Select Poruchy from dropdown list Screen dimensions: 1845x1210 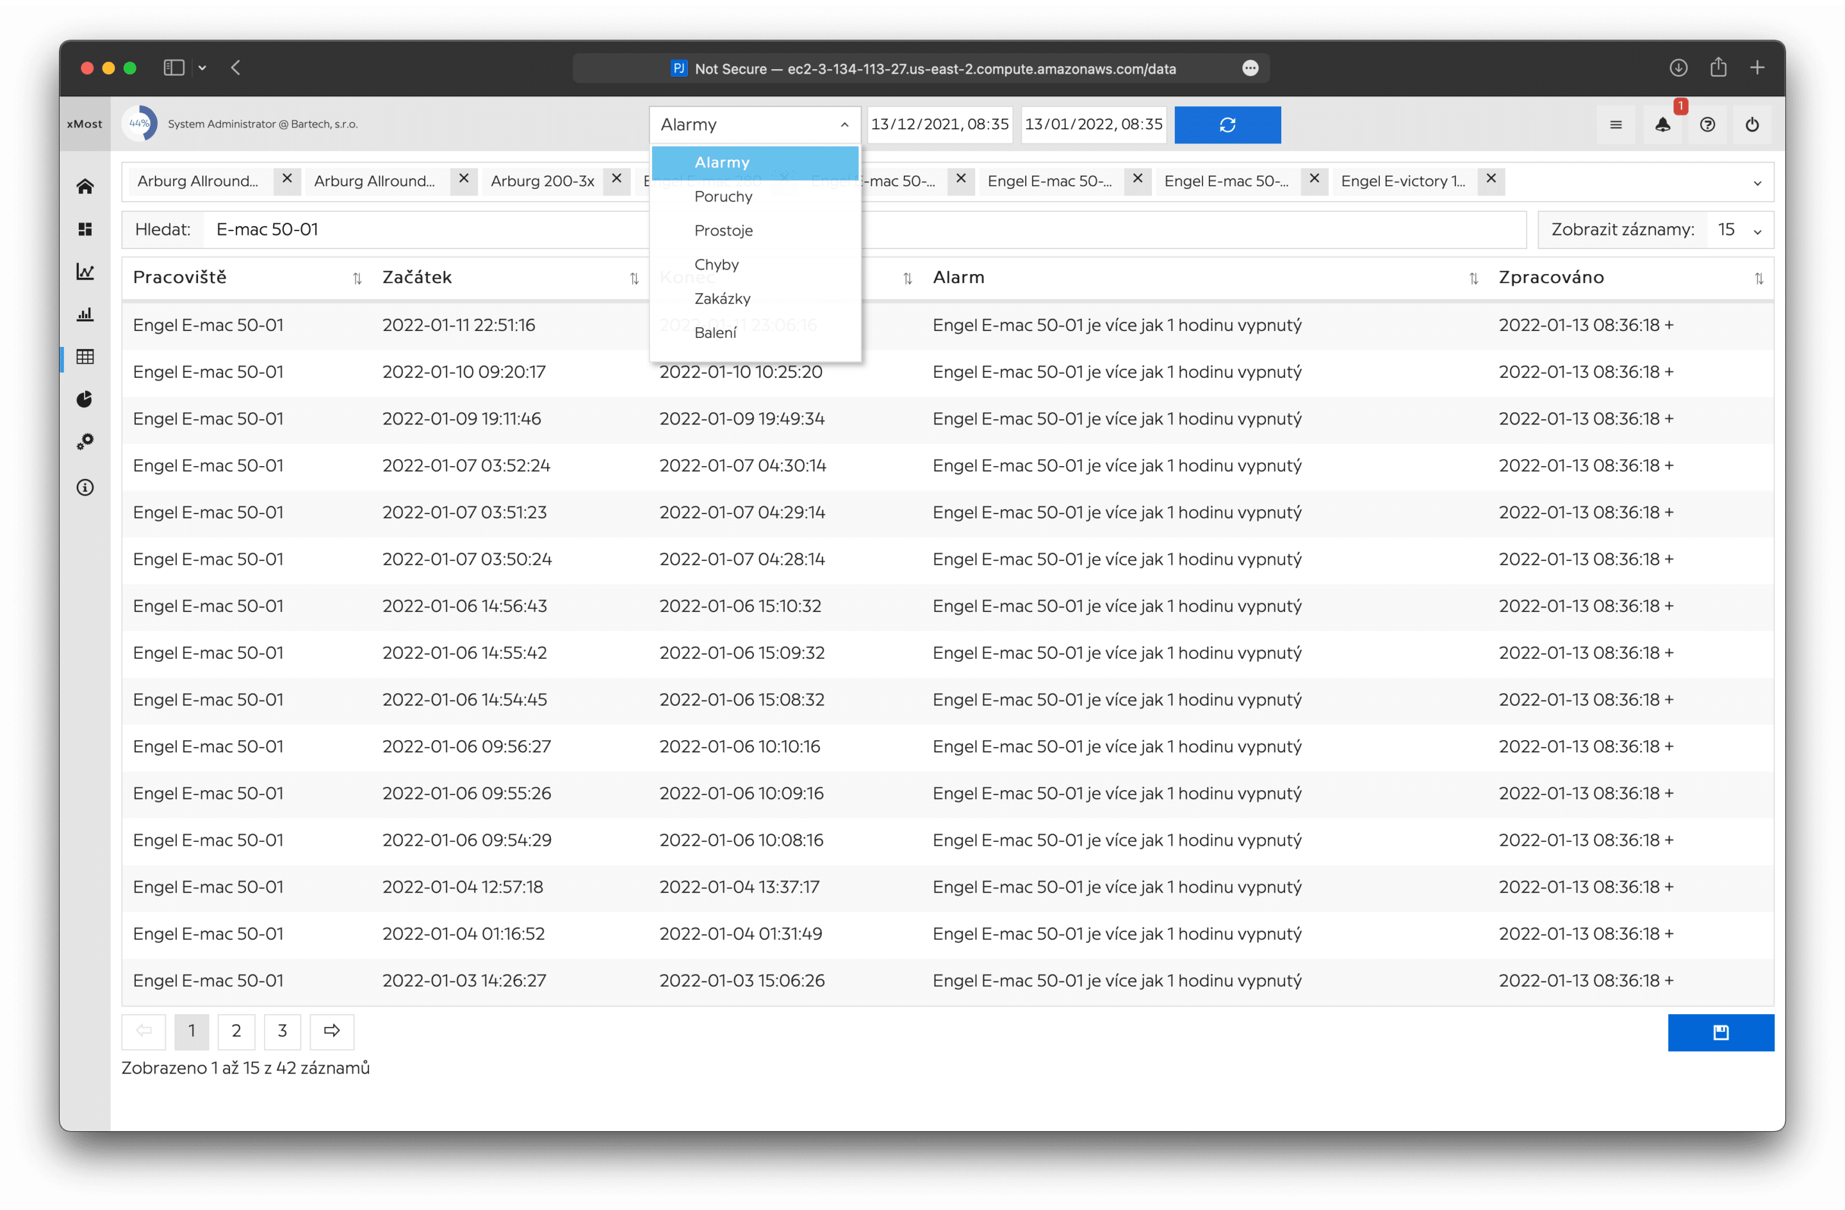(x=755, y=197)
